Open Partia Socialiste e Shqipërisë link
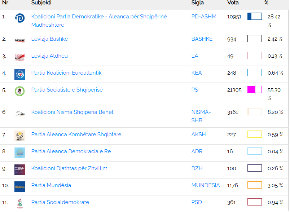 [x=67, y=90]
